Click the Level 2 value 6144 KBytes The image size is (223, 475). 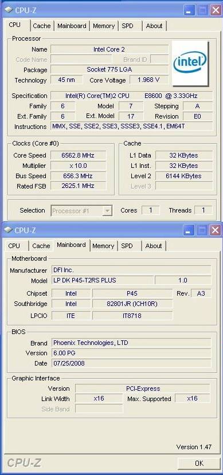pos(184,176)
